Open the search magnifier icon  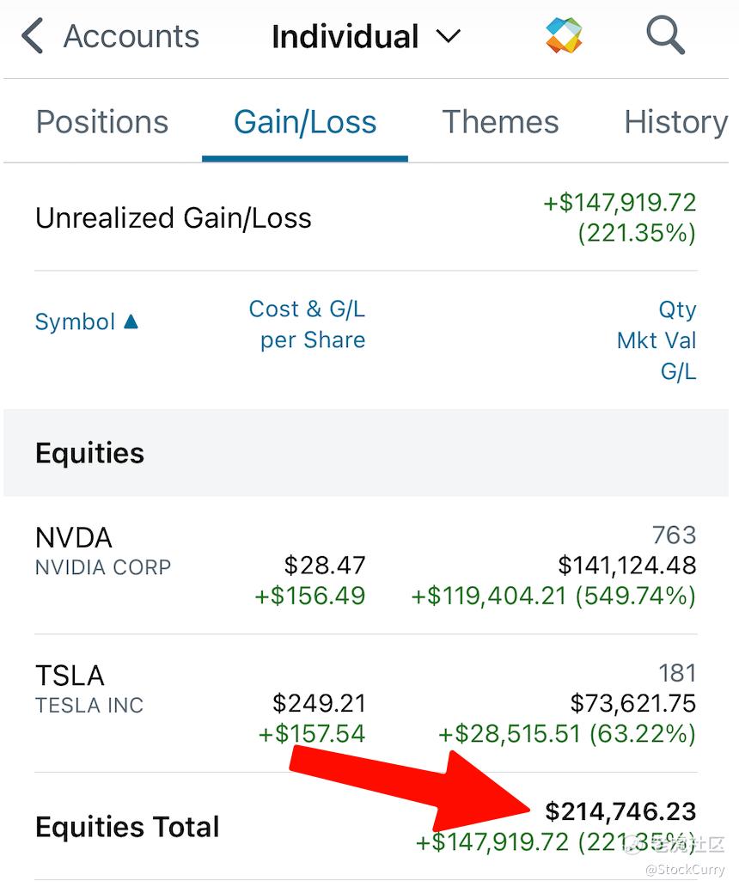[x=664, y=36]
